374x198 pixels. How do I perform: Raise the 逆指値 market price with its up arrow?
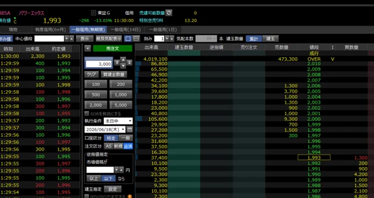[x=122, y=170]
